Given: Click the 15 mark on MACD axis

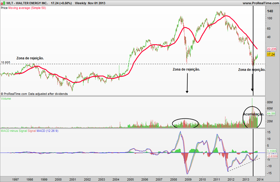Looking at the screenshot, I should 269,132.
